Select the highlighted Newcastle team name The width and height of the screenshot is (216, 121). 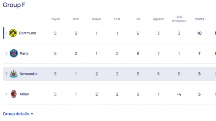point(28,74)
